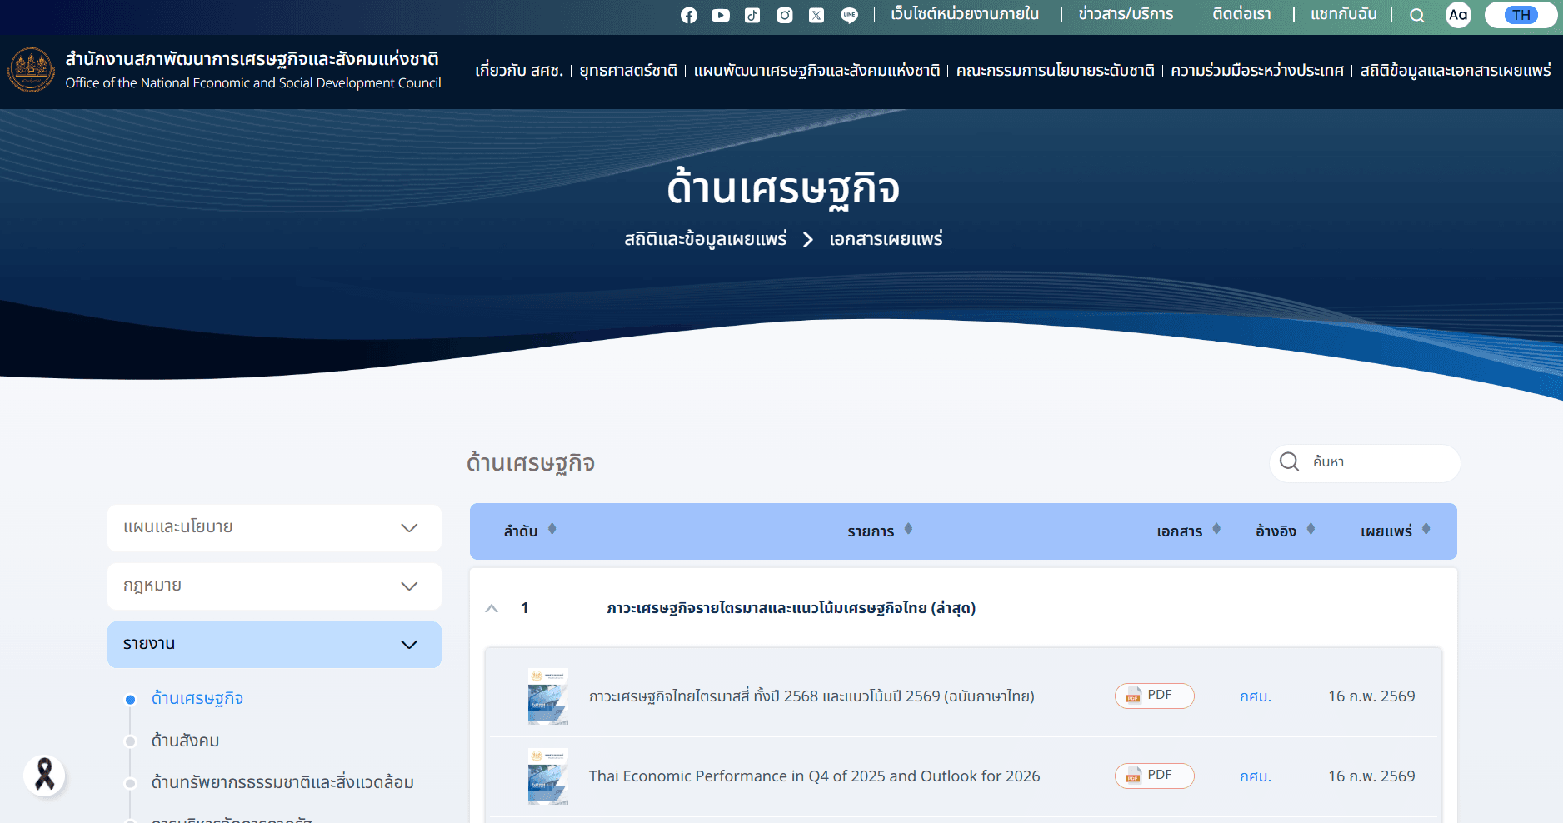Viewport: 1563px width, 823px height.
Task: Open the ยุทธศาสตร์ชาติ menu item
Action: (x=628, y=71)
